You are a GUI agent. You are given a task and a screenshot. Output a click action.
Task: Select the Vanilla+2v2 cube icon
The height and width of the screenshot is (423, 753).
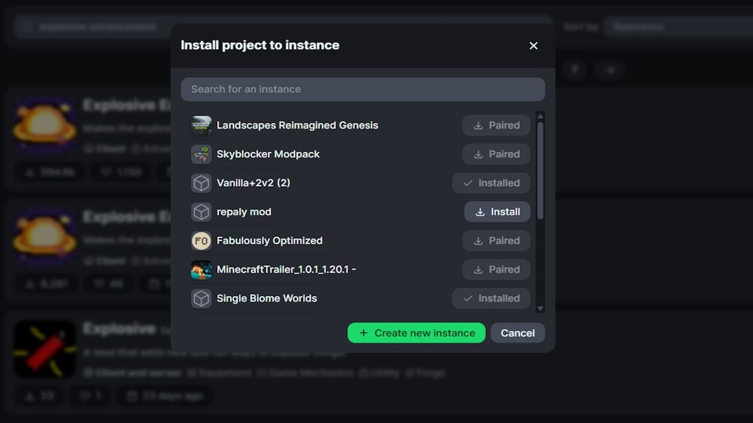click(201, 182)
